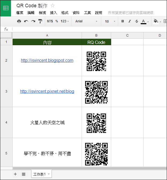Click the QR code in row 3
The image size is (167, 180).
point(96,92)
